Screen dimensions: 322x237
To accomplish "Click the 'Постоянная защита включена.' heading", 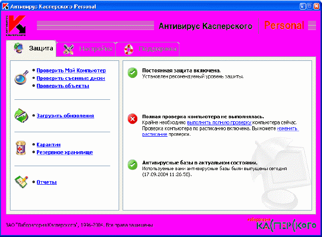I will click(x=181, y=70).
